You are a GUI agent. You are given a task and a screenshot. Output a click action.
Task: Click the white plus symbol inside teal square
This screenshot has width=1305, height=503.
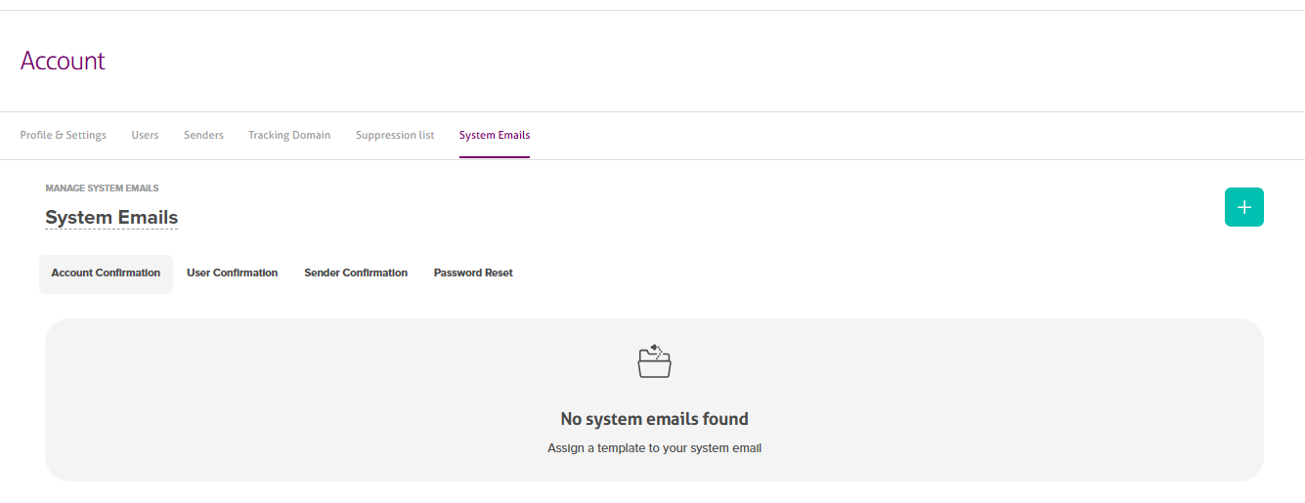pyautogui.click(x=1243, y=207)
